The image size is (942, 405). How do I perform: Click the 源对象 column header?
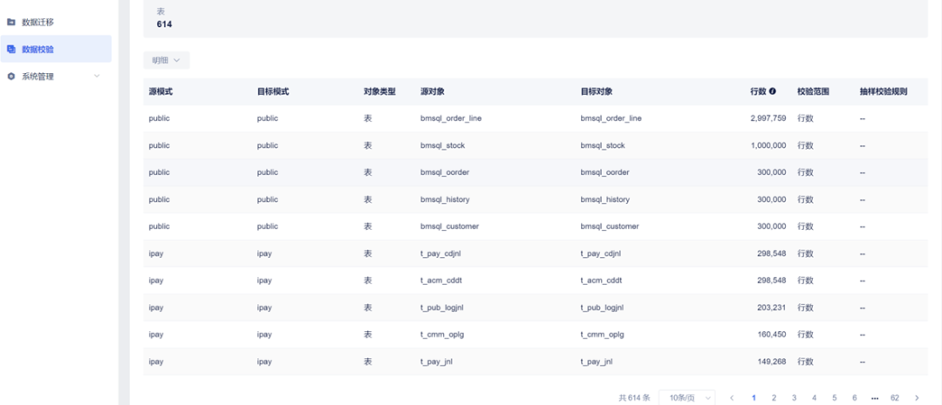pyautogui.click(x=433, y=91)
